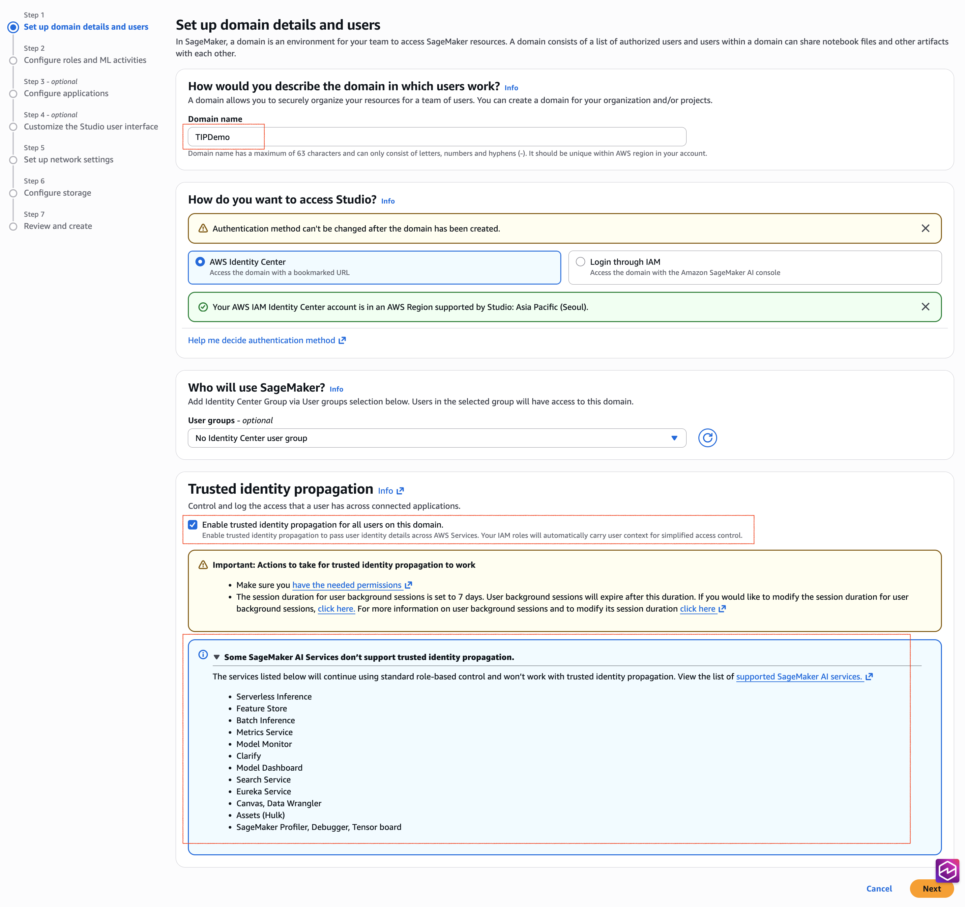Collapse the unsupported SageMaker AI Services section

click(x=217, y=657)
